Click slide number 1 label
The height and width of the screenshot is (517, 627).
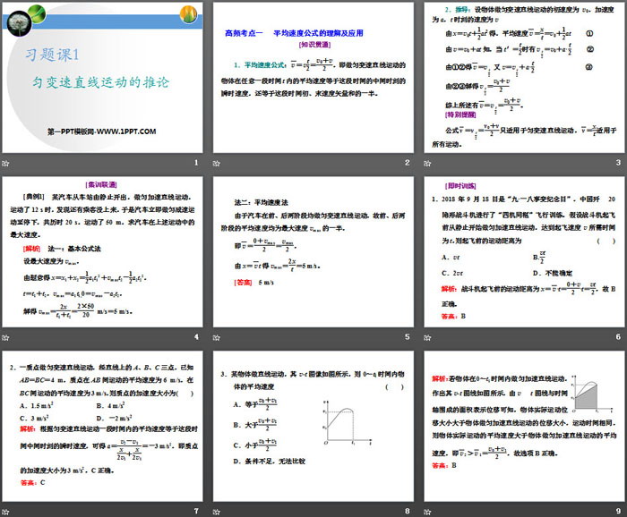click(x=196, y=162)
